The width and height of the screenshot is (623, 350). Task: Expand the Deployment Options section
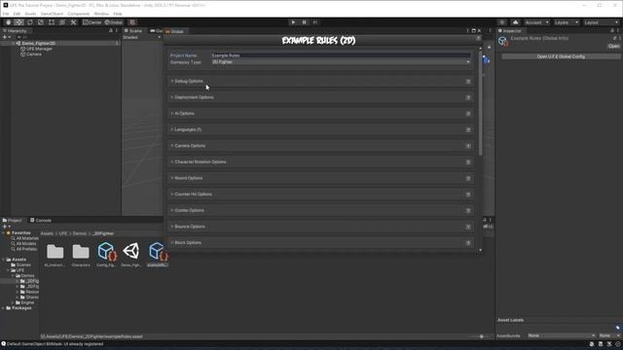[194, 97]
